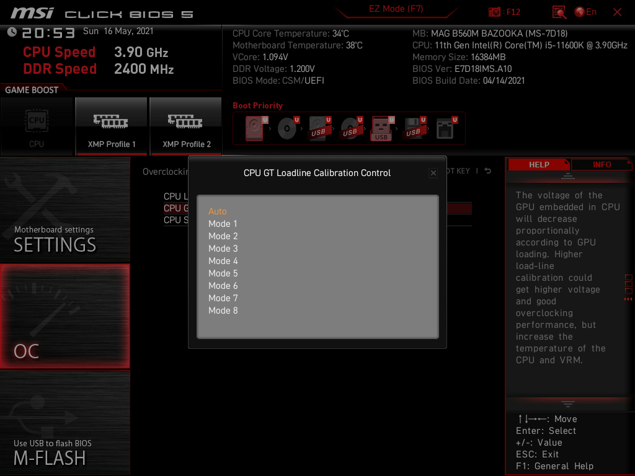Click the Memory Size 16384MB text
Image resolution: width=635 pixels, height=476 pixels.
tap(459, 57)
